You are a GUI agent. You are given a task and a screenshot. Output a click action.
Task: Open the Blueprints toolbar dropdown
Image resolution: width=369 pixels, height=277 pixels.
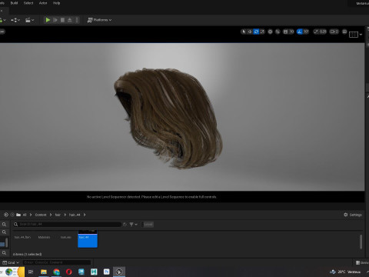coord(15,20)
